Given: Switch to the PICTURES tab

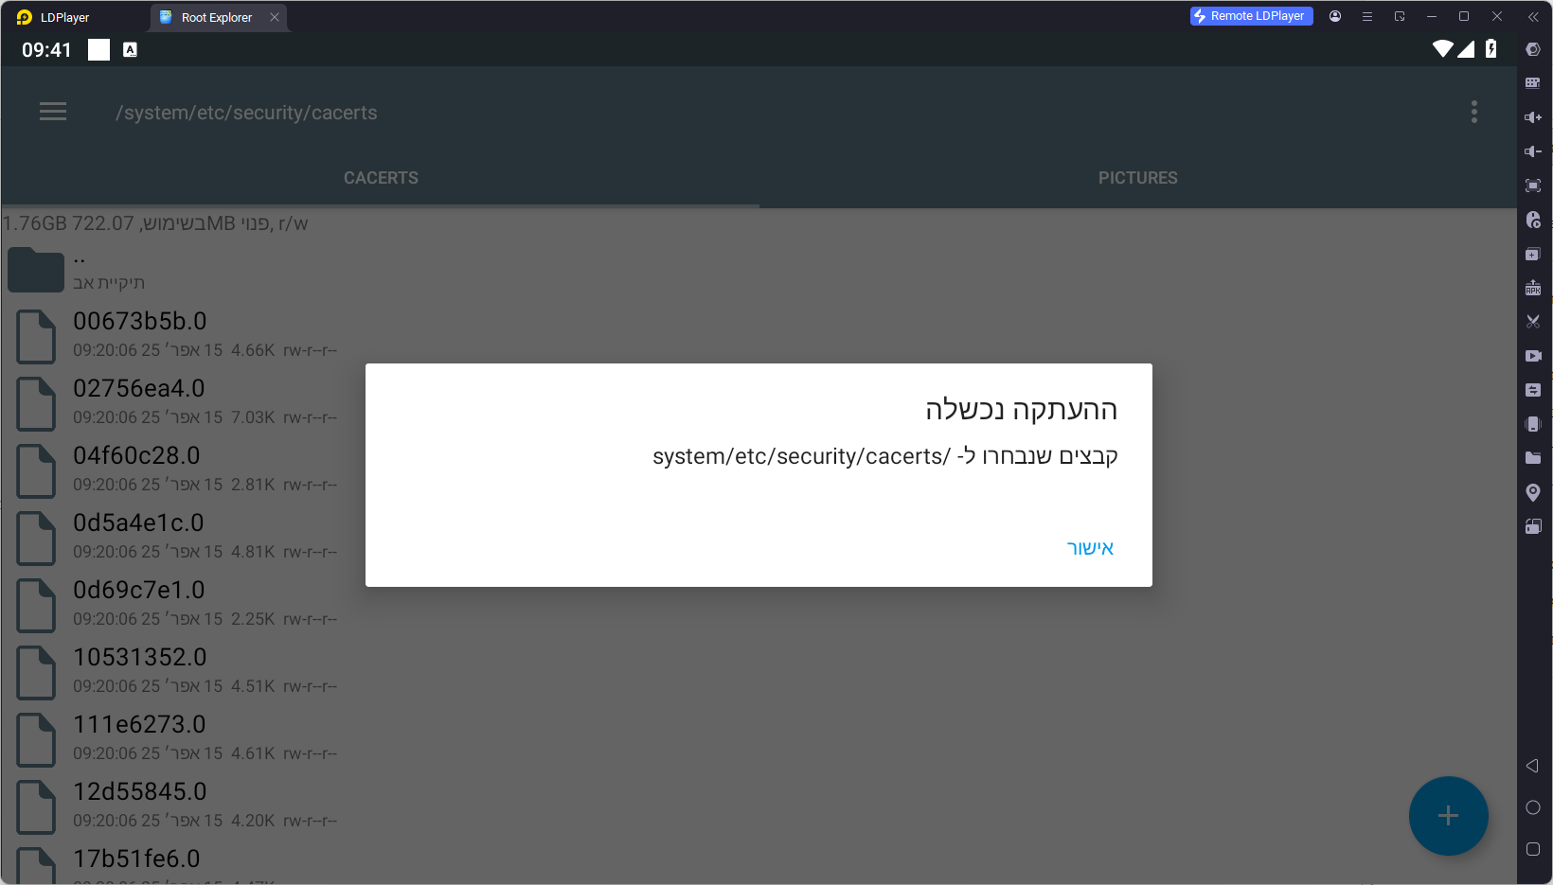Looking at the screenshot, I should (x=1137, y=178).
